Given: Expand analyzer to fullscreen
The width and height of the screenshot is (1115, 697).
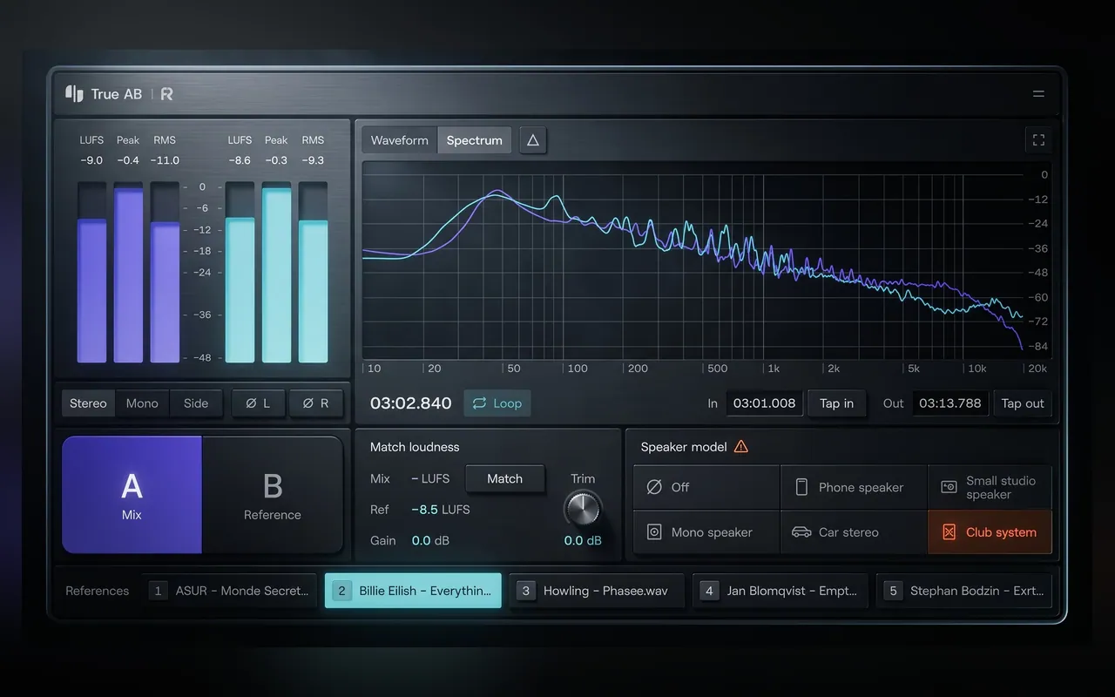Looking at the screenshot, I should 1038,140.
